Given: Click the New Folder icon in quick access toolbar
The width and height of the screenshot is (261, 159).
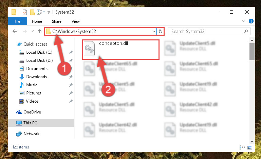Looking at the screenshot, I should pyautogui.click(x=32, y=12).
